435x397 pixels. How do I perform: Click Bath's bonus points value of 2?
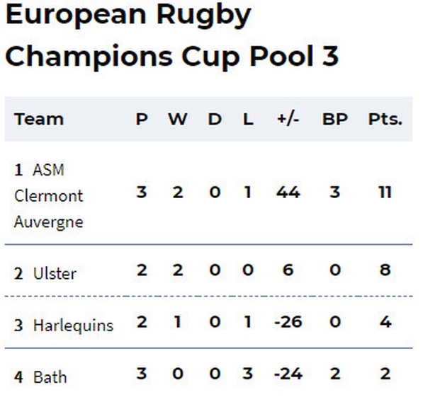point(335,374)
